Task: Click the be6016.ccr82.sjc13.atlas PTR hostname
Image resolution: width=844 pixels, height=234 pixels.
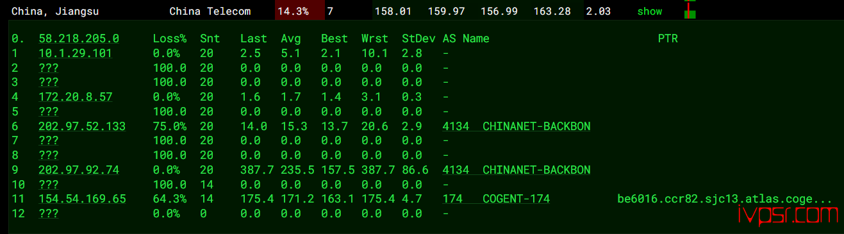Action: [724, 199]
